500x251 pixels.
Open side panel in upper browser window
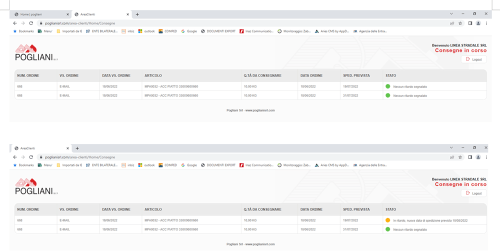pos(470,23)
